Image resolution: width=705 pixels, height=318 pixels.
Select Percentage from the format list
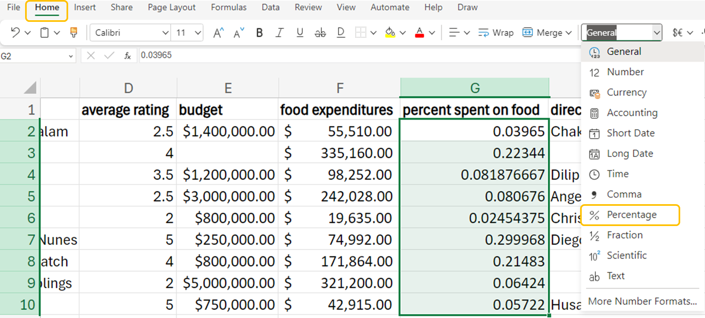pos(631,215)
